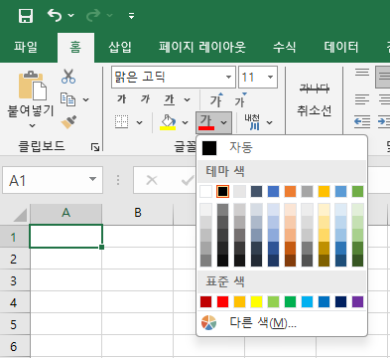Collapse the font color dropdown arrow
Viewport: 390px width, 358px height.
[224, 122]
